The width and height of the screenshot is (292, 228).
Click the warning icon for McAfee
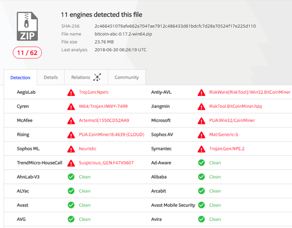(71, 121)
